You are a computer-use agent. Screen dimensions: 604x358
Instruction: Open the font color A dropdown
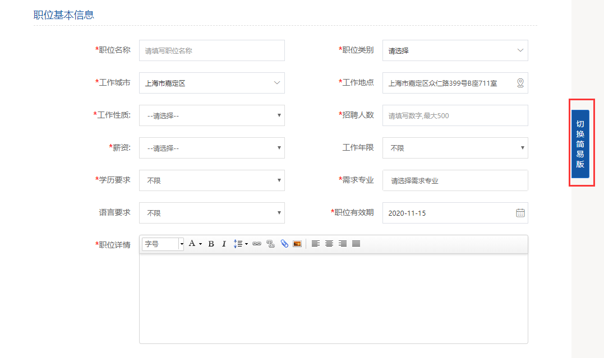click(195, 244)
